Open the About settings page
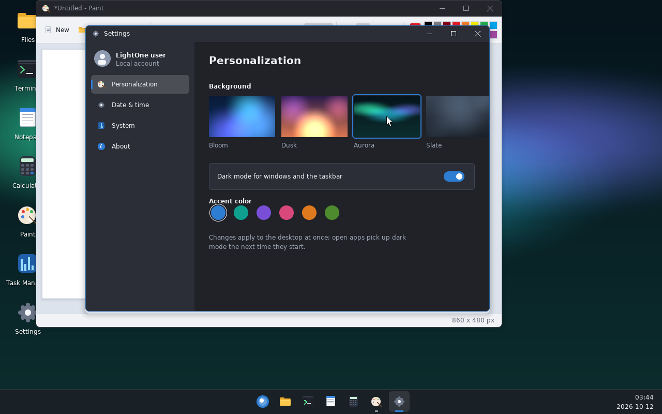This screenshot has height=414, width=662. (140, 146)
